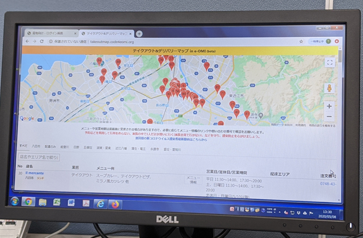Bookmark this page with the star icon
Viewport: 363px width, 238px height.
click(x=301, y=41)
